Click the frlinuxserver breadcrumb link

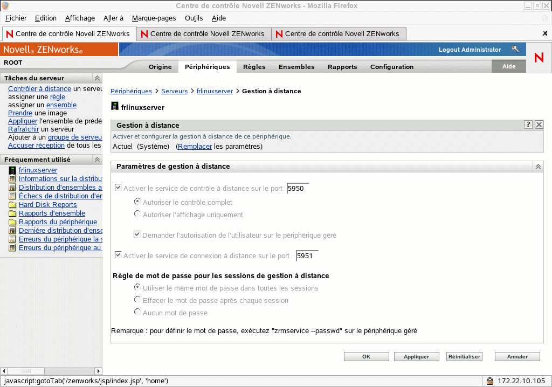[x=215, y=91]
